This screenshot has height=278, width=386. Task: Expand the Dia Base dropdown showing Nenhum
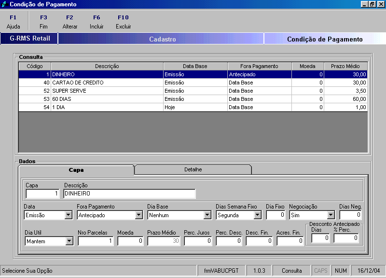point(207,215)
